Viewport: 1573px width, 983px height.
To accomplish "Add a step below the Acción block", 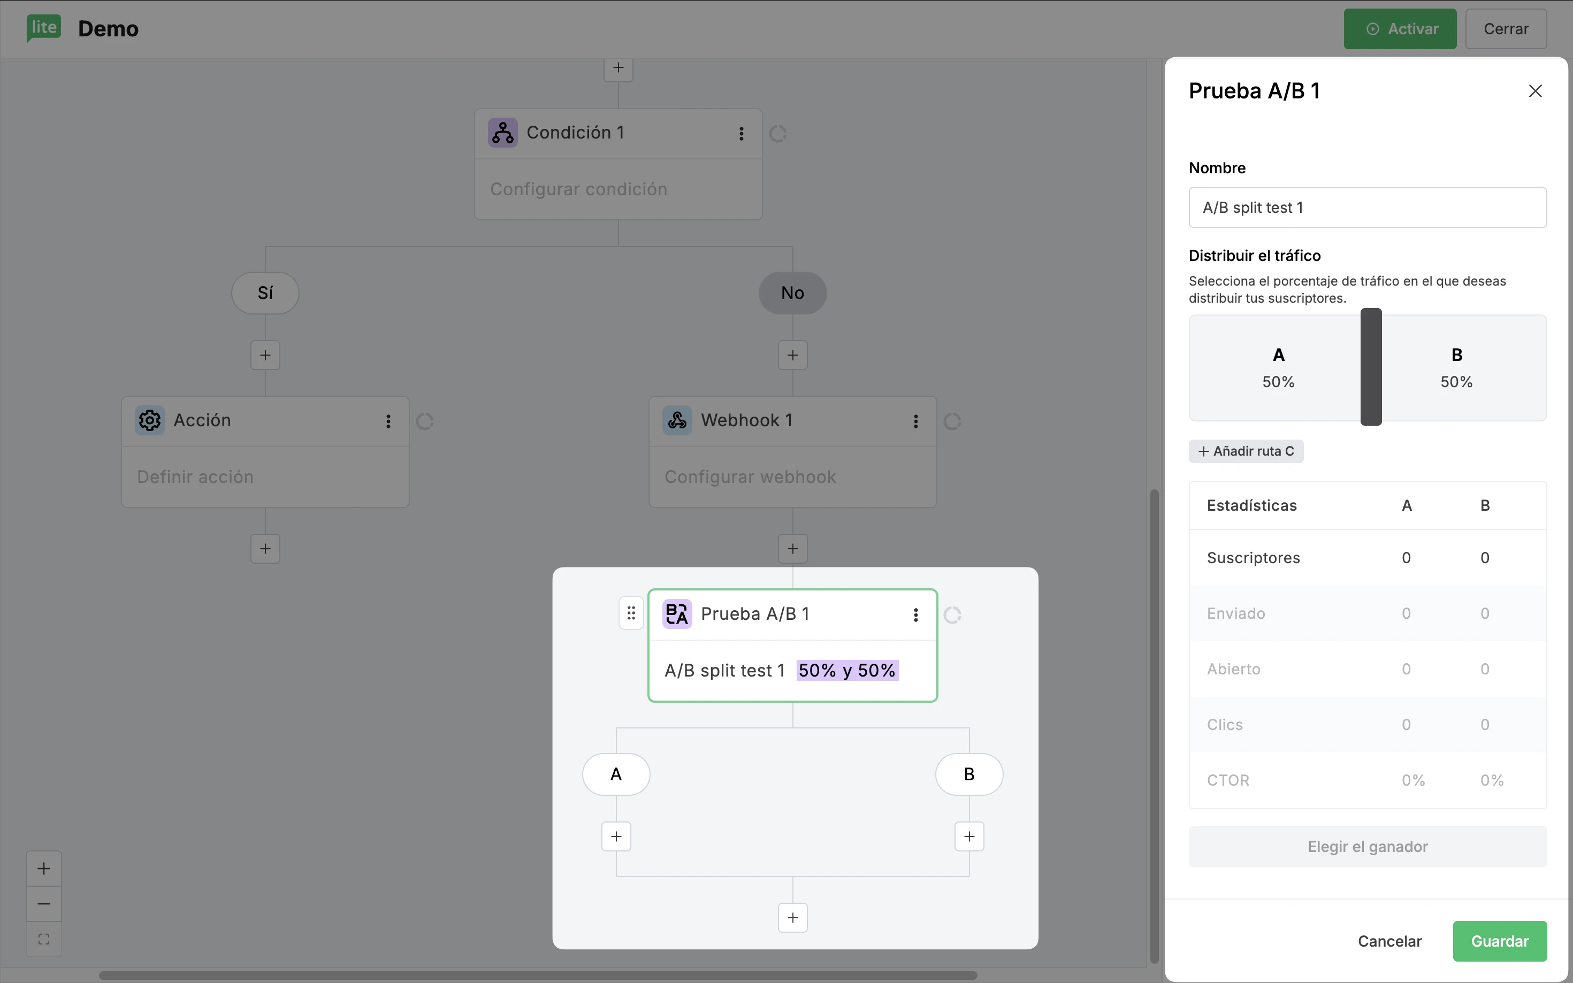I will pyautogui.click(x=265, y=549).
